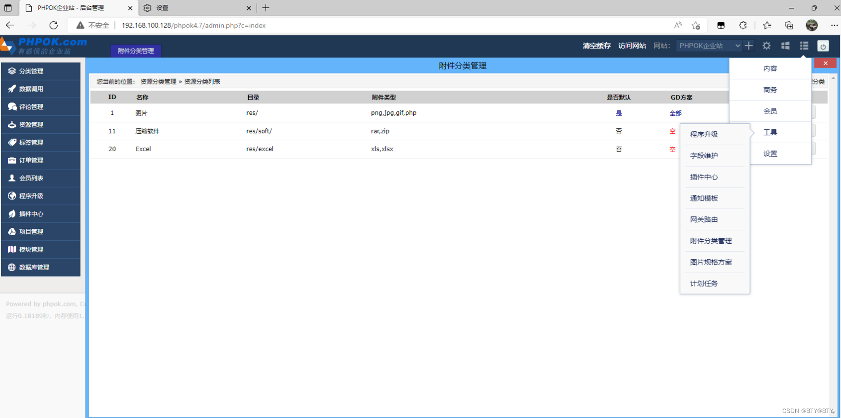Viewport: 841px width, 418px height.
Task: Open 评论管理 chat bubble item
Action: [x=40, y=107]
